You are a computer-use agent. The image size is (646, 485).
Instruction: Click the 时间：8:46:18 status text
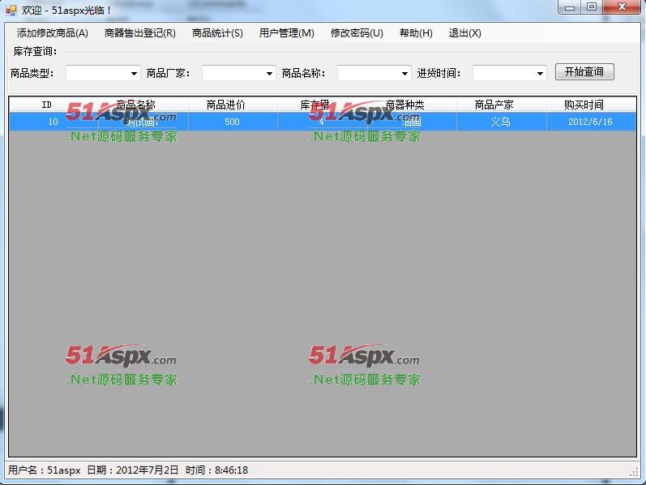(x=216, y=470)
